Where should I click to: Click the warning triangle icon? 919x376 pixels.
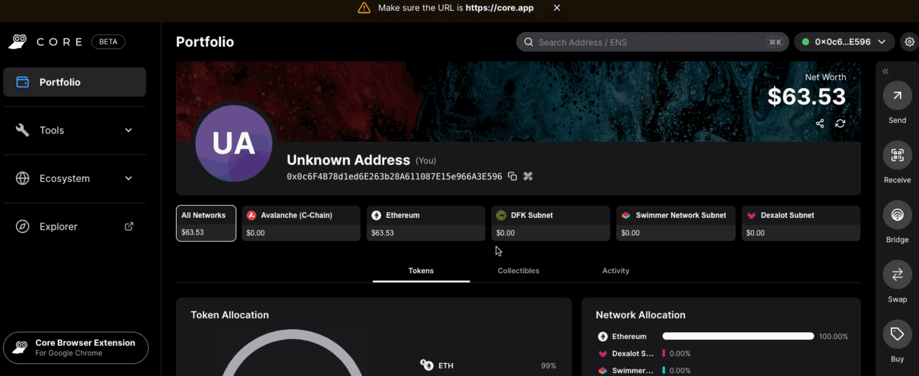pos(364,8)
